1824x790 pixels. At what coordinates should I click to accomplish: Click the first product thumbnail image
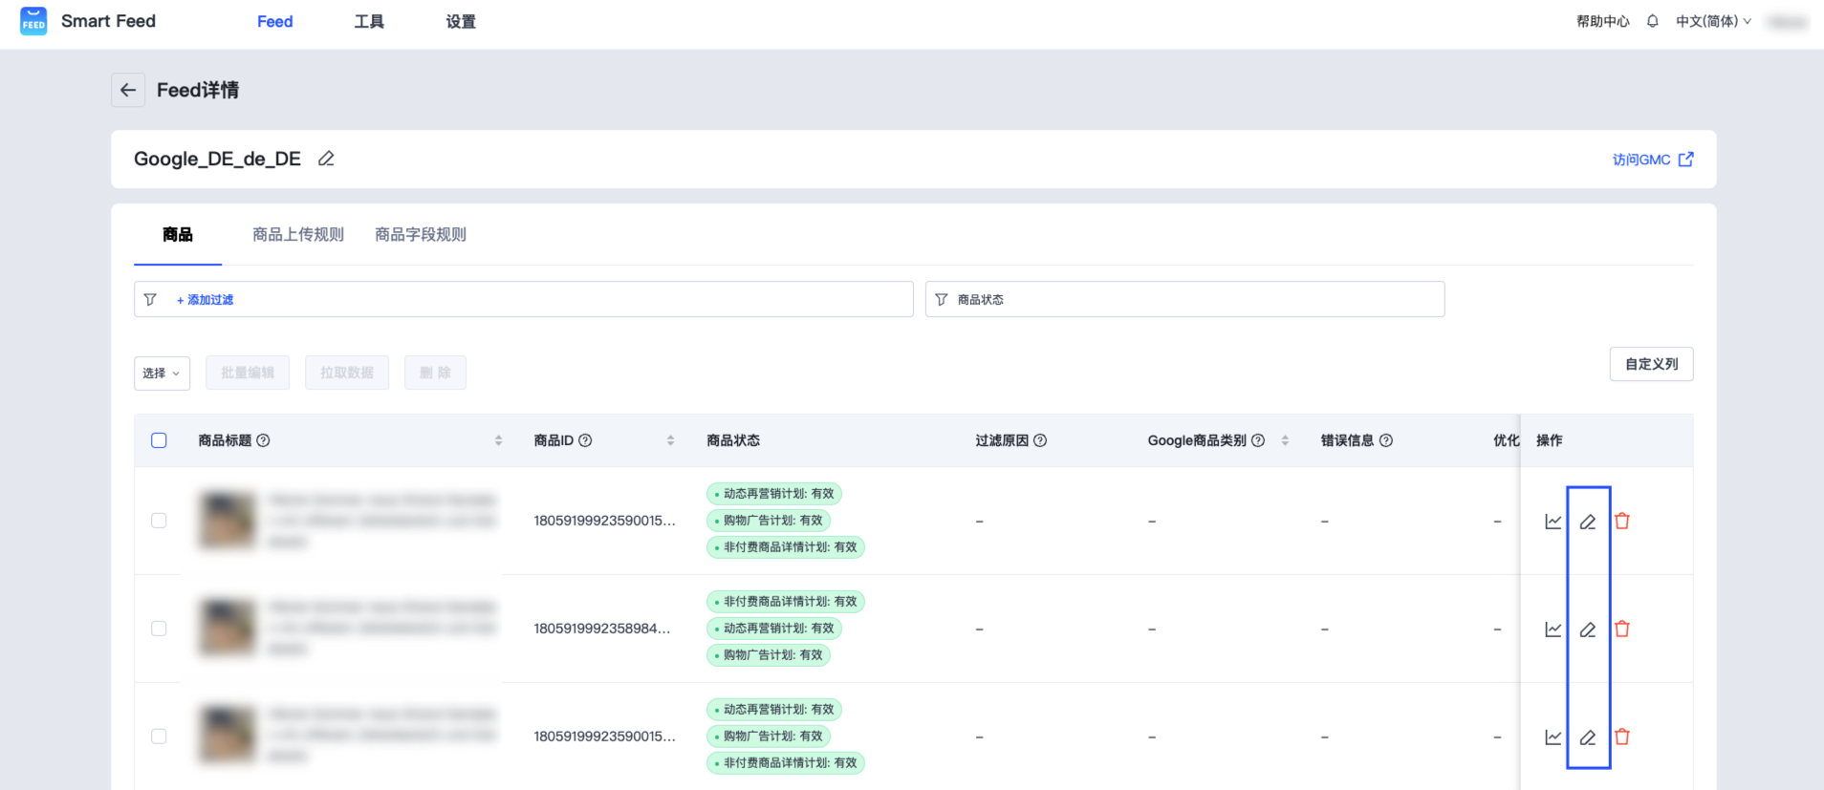click(x=228, y=521)
